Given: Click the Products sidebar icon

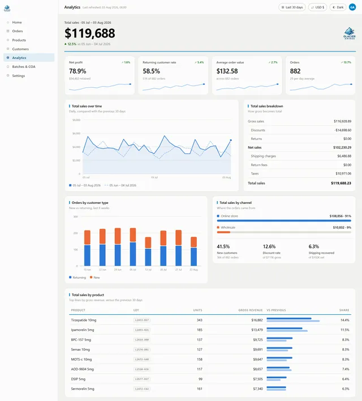Looking at the screenshot, I should point(8,40).
